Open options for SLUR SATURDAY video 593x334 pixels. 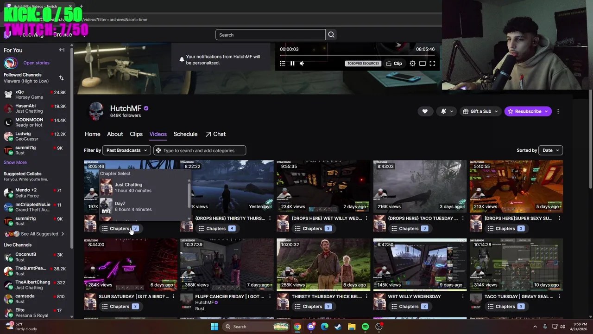click(173, 296)
